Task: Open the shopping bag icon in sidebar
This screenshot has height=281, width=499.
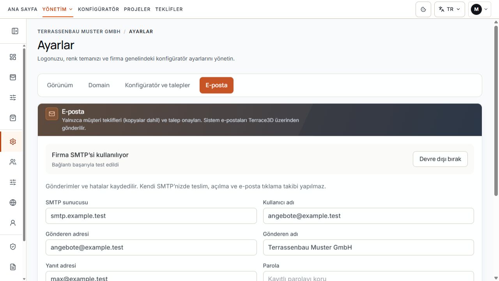Action: pyautogui.click(x=13, y=118)
